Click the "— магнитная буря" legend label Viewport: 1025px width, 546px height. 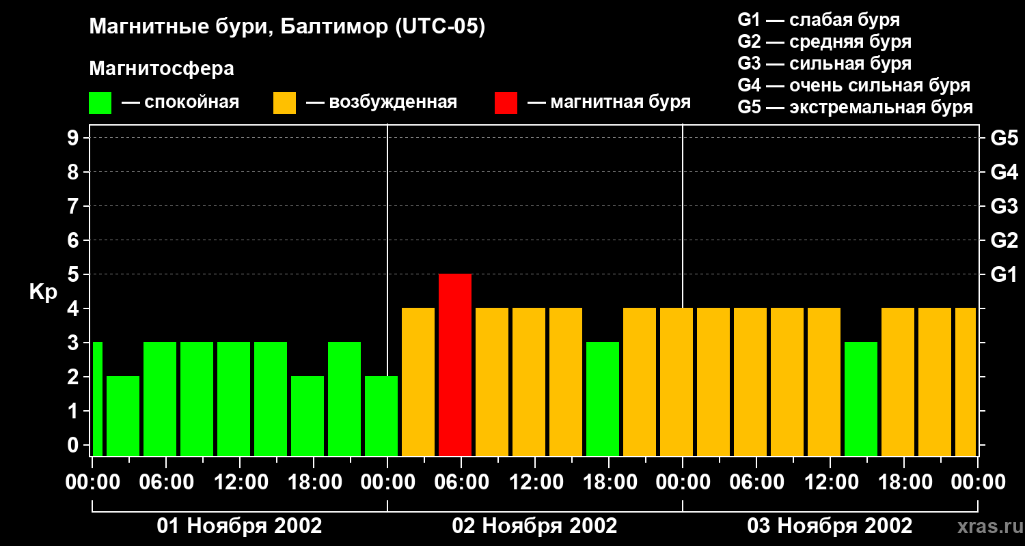609,102
